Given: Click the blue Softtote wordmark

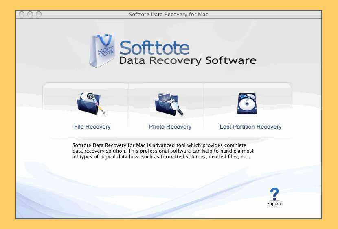Looking at the screenshot, I should 155,47.
